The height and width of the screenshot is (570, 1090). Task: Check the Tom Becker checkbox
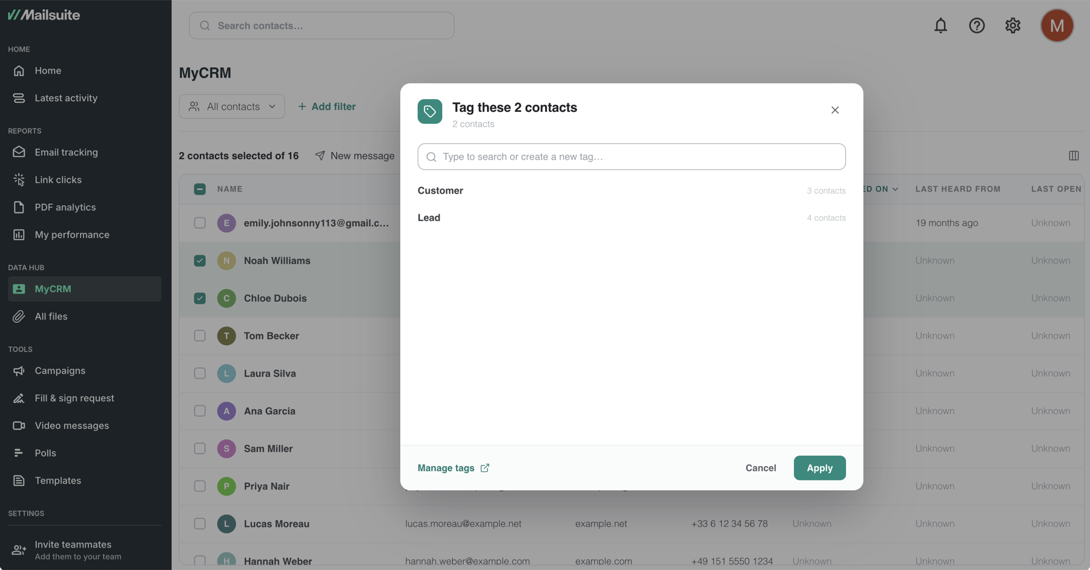200,336
